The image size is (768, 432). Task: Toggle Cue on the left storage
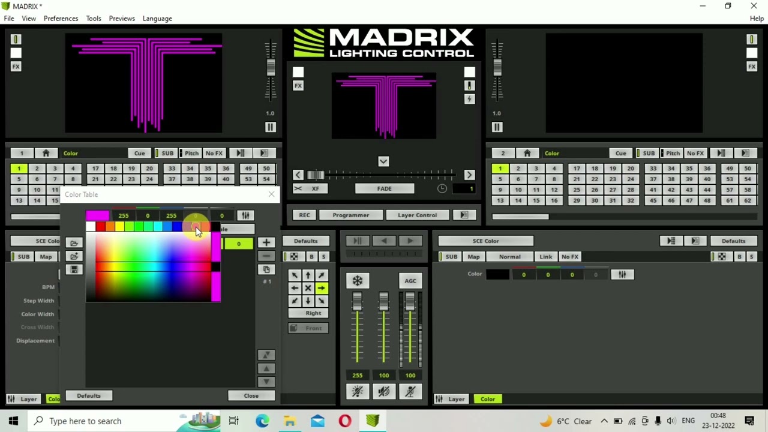tap(139, 153)
